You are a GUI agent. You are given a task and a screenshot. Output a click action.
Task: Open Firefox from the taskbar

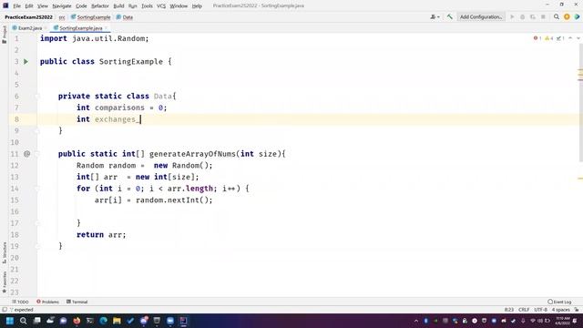[77, 321]
